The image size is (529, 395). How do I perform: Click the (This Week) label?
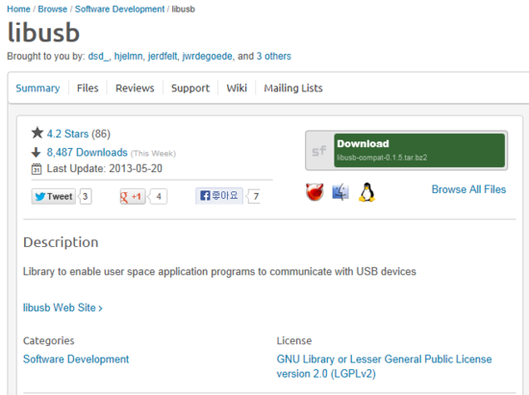[x=153, y=154]
